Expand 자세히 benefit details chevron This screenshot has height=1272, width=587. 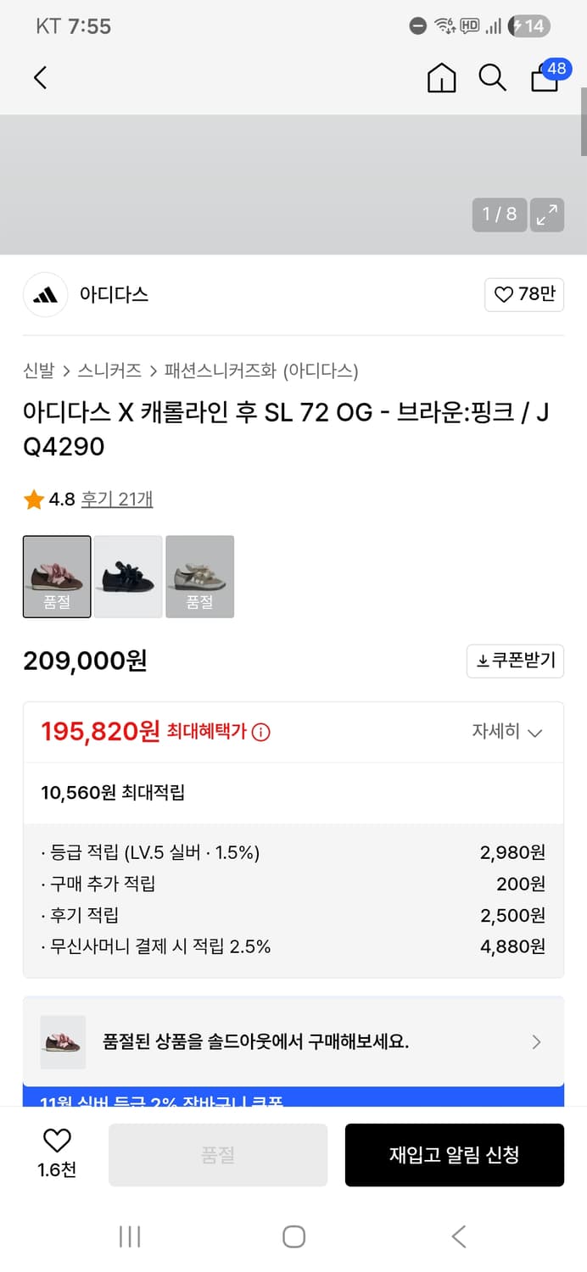[509, 732]
